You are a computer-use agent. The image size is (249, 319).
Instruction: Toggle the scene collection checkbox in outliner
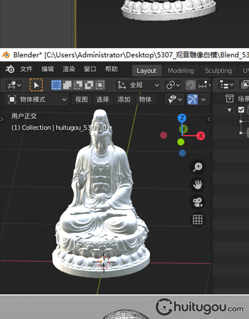click(x=241, y=110)
